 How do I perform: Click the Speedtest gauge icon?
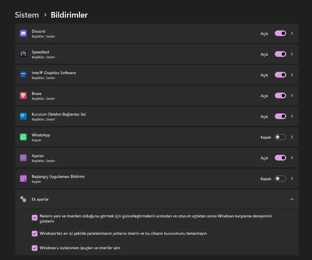click(23, 54)
